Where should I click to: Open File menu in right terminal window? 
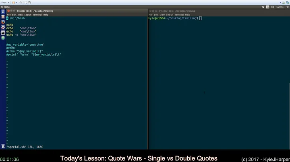click(x=151, y=15)
